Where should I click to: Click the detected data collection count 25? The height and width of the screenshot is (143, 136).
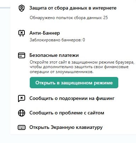point(106,18)
